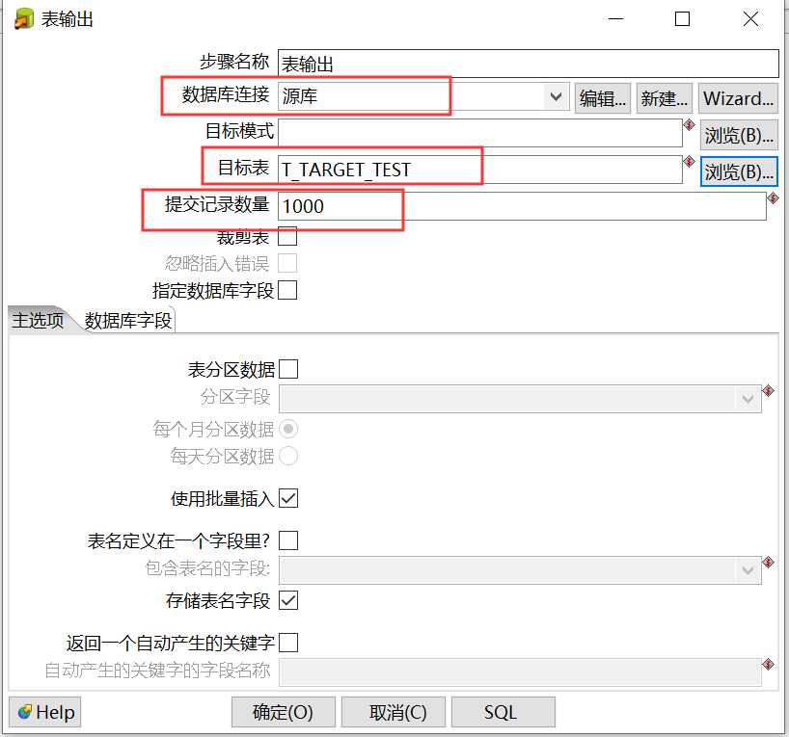Enable 返回一个自动产生的关键字 checkbox
The height and width of the screenshot is (737, 789).
(288, 643)
